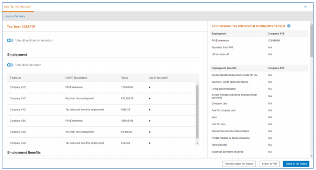Click Fuel for vans row
The image size is (316, 170).
coord(259,124)
